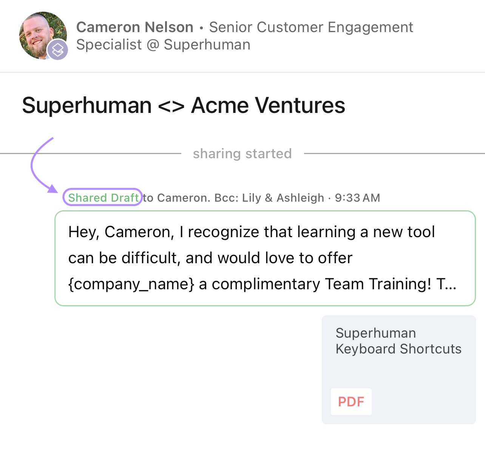Open Superhuman Keyboard Shortcuts attachment
Screen dimensions: 485x466
point(399,370)
